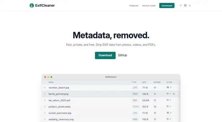Click JPG type badge of vacation_beach.jpg
This screenshot has width=222, height=122.
click(x=135, y=88)
